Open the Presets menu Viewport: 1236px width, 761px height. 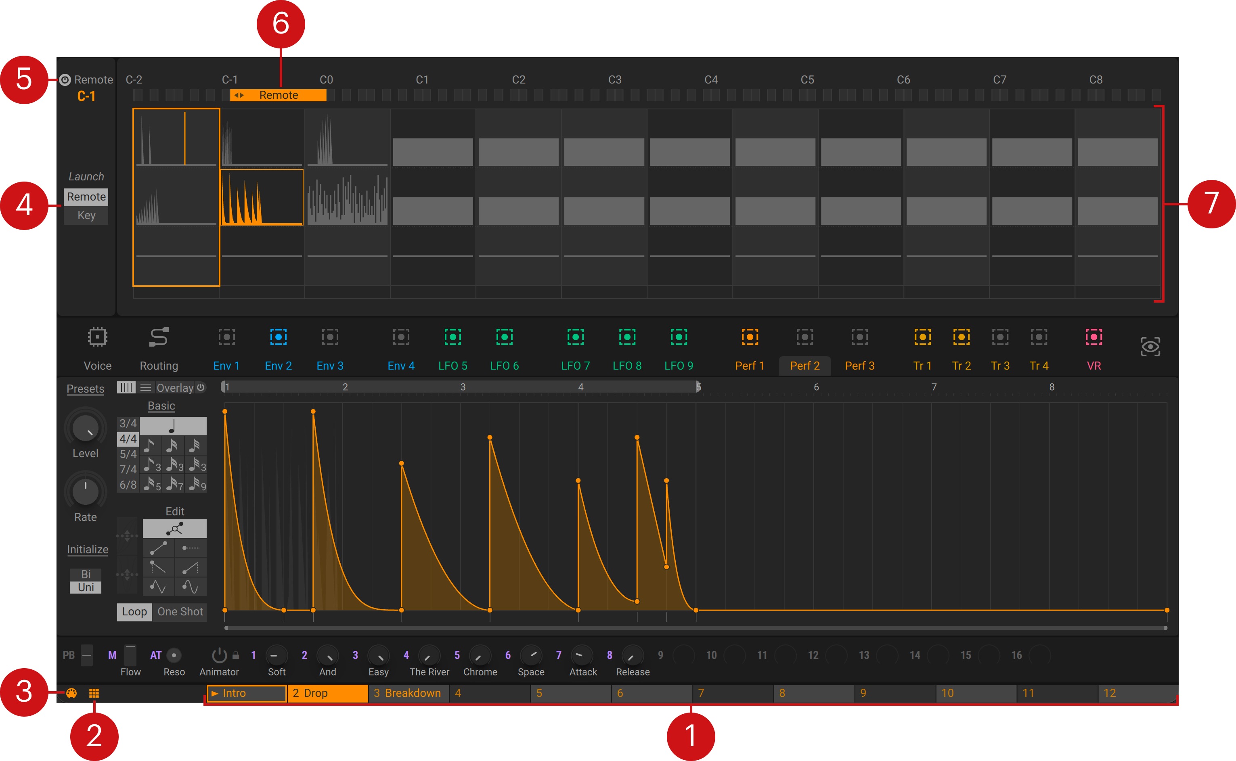pyautogui.click(x=85, y=389)
